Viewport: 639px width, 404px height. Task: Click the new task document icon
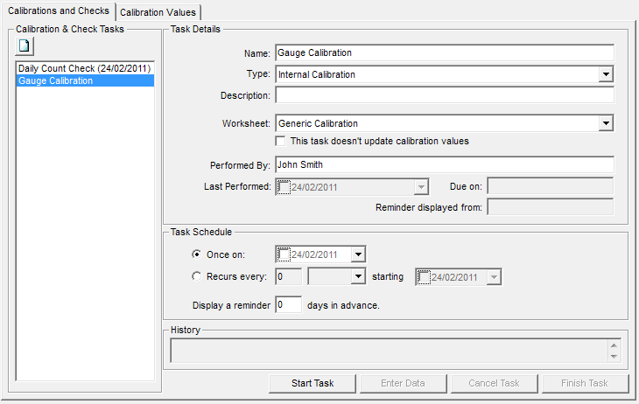25,45
